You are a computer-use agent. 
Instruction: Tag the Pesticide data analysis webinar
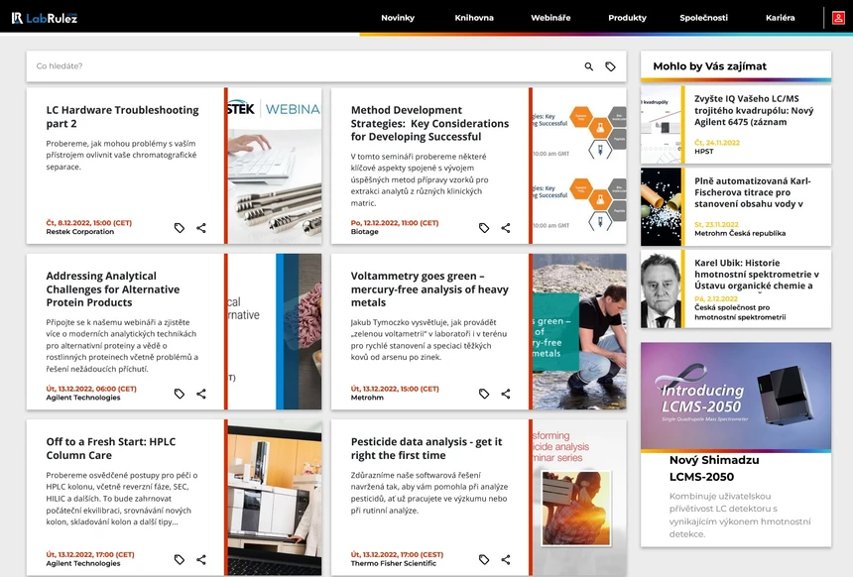[x=484, y=559]
